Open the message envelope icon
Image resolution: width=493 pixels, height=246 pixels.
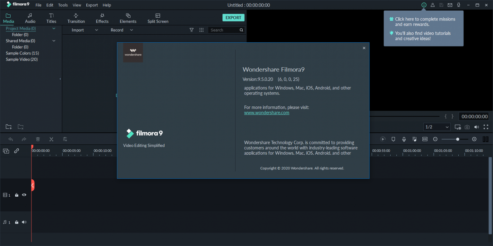450,5
